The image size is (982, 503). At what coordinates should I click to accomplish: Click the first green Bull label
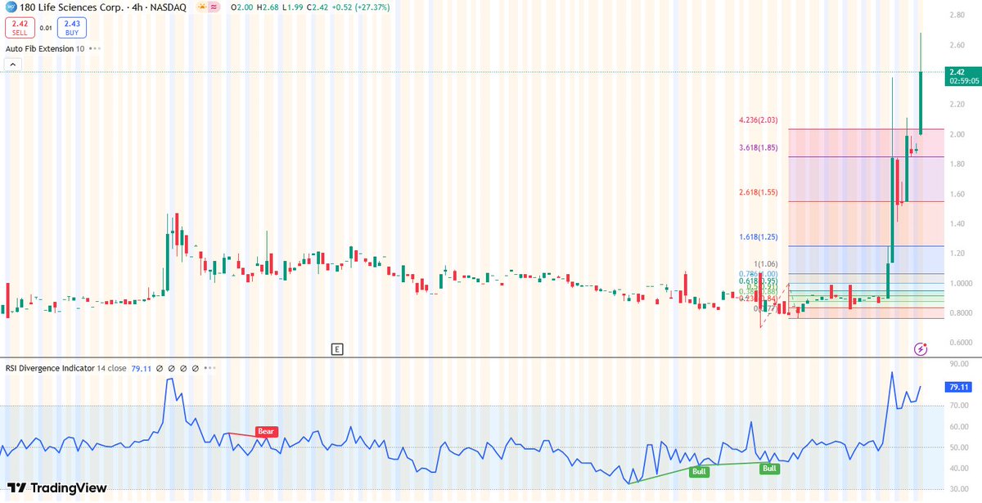point(699,472)
